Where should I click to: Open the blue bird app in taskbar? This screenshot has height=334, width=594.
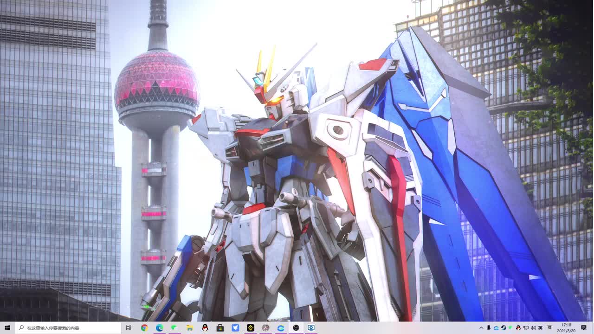[x=235, y=328]
